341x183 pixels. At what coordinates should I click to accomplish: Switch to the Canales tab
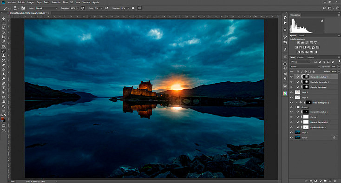tap(300, 58)
